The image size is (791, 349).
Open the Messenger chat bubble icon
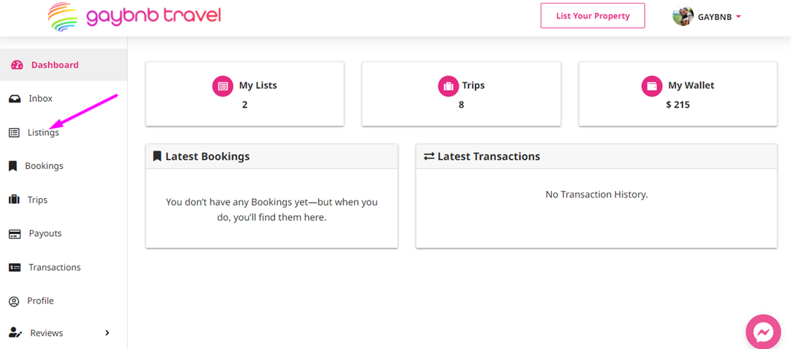[763, 332]
